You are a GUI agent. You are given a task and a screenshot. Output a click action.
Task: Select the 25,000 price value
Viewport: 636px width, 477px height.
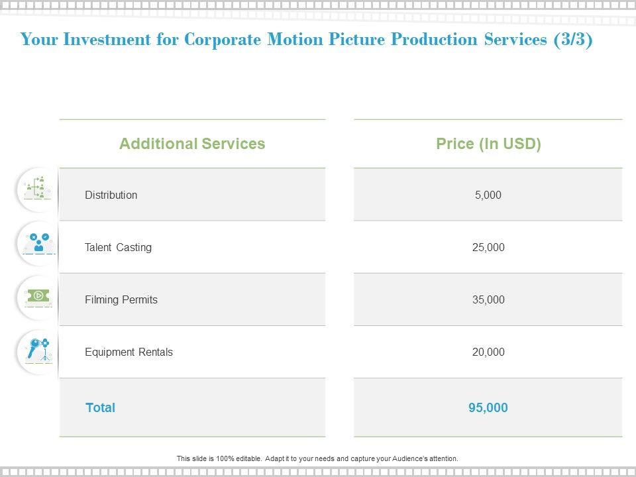(488, 247)
